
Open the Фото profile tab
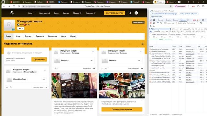pyautogui.click(x=63, y=36)
